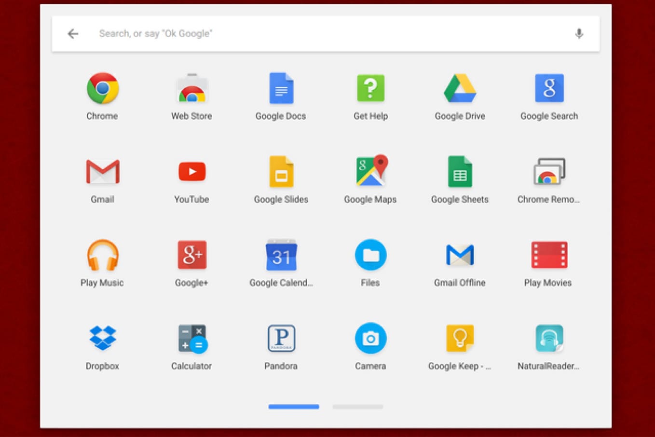Screen dimensions: 655x437
Task: Start the Calculator app
Action: point(191,339)
